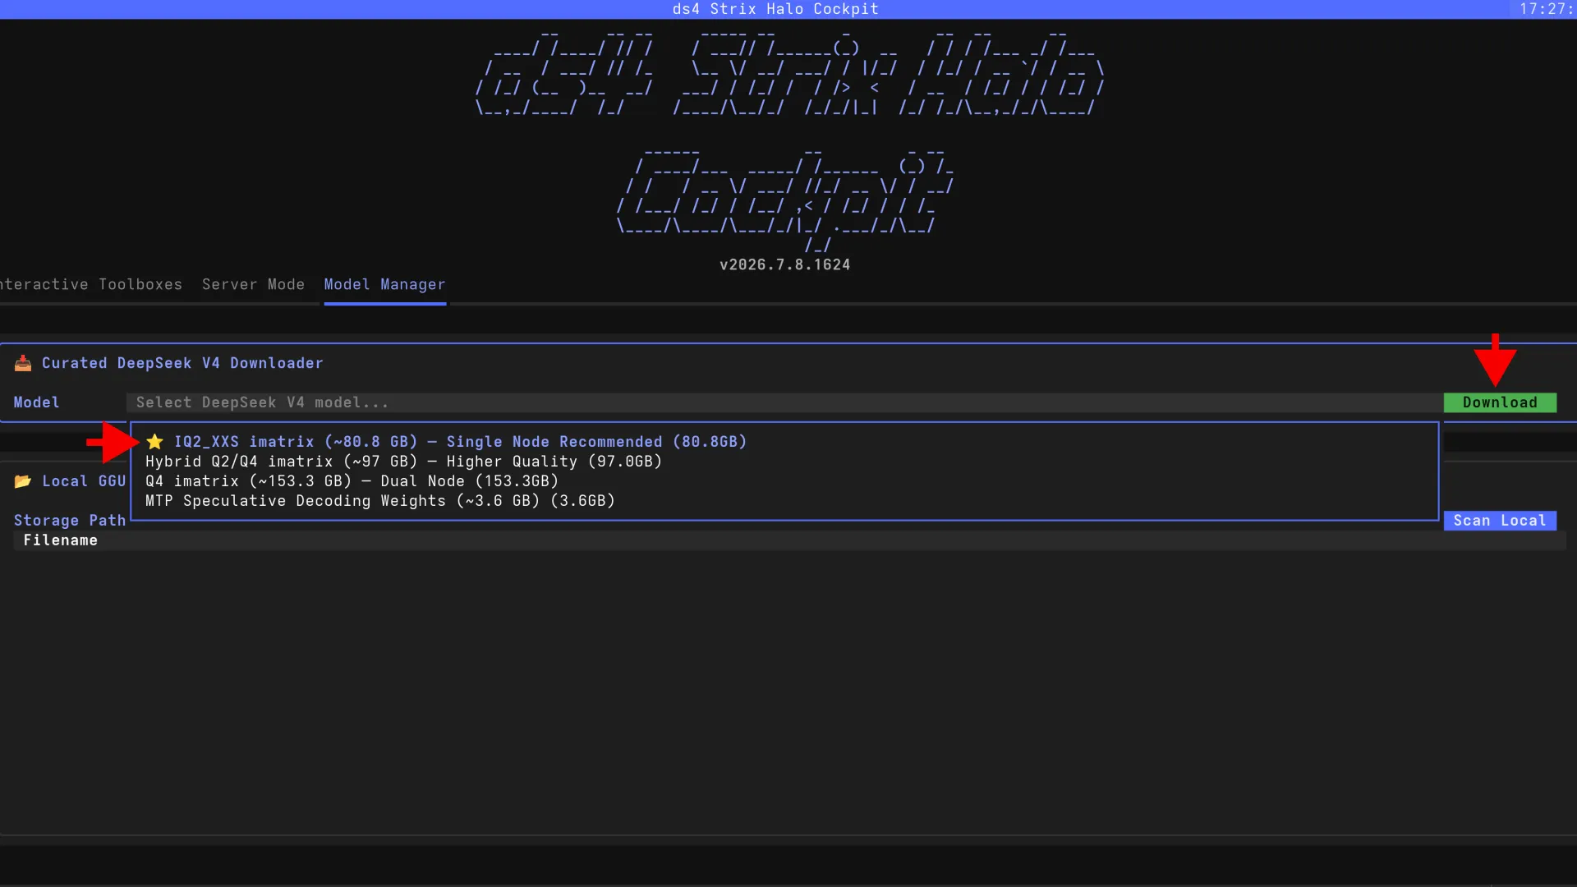Click the Curated DeepSeek V4 Downloader heading
The width and height of the screenshot is (1577, 887).
[x=182, y=363]
